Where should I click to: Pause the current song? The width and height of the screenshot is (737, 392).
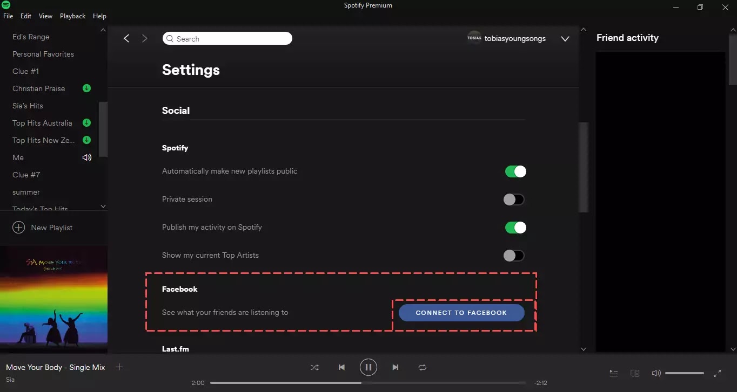(x=368, y=367)
